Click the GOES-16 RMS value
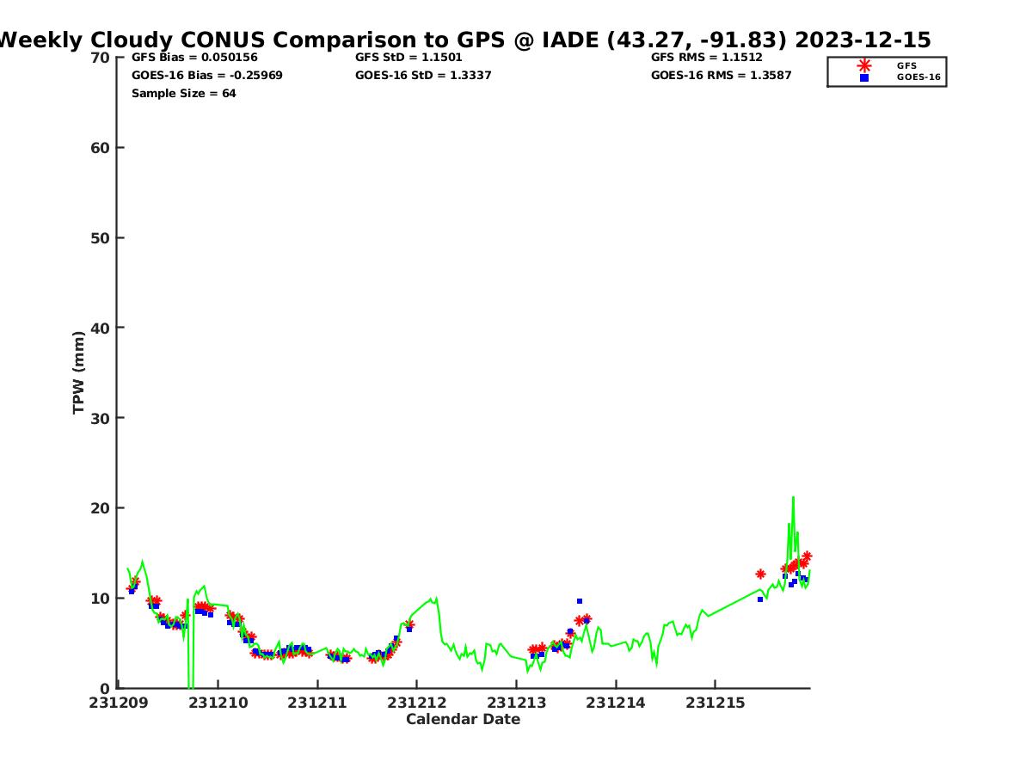The width and height of the screenshot is (1032, 774). [721, 76]
